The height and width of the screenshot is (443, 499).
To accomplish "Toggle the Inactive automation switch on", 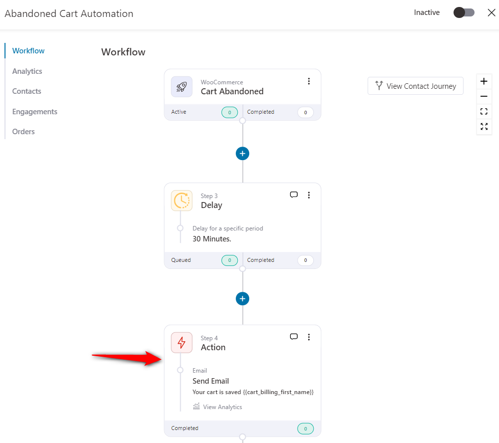I will tap(464, 12).
